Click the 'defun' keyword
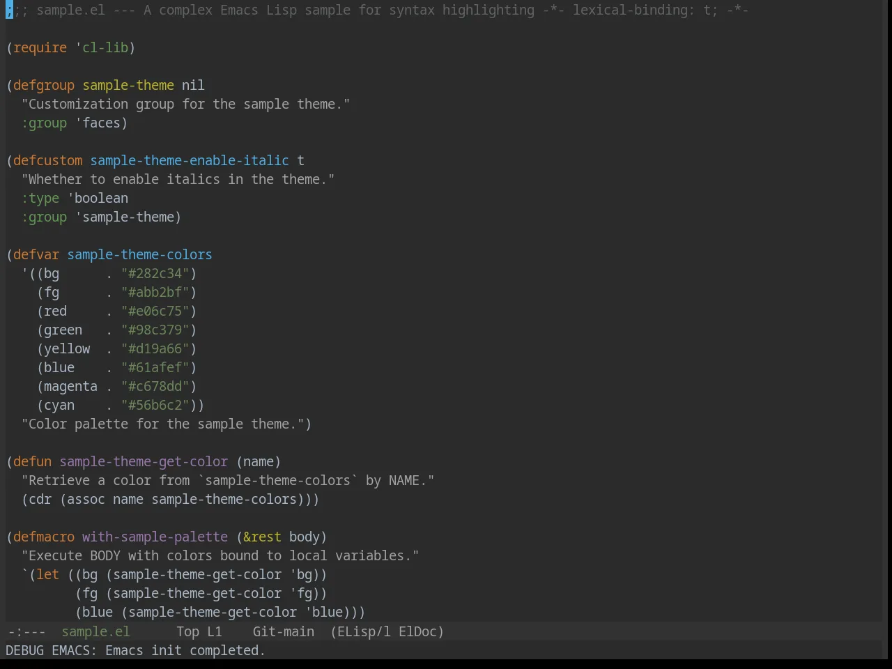 tap(32, 461)
